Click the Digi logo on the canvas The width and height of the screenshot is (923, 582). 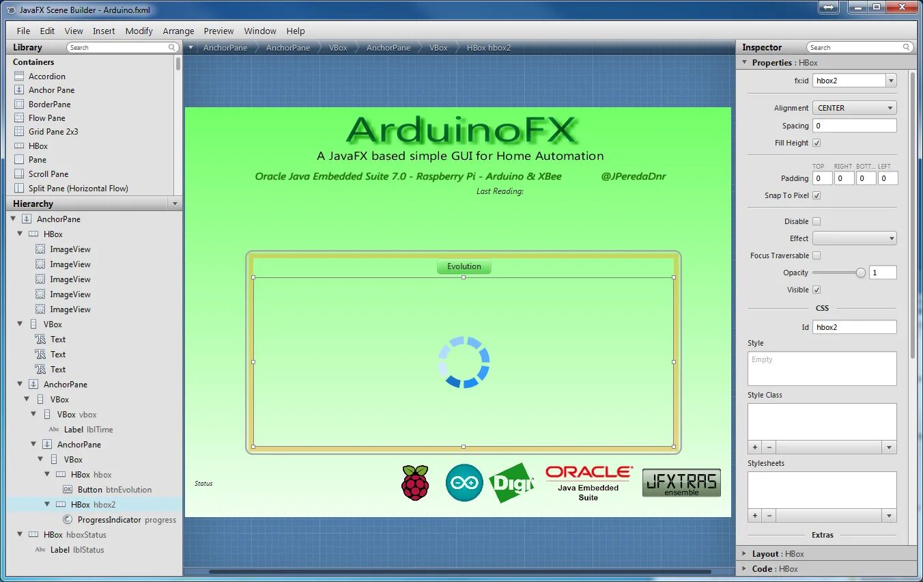pyautogui.click(x=511, y=483)
